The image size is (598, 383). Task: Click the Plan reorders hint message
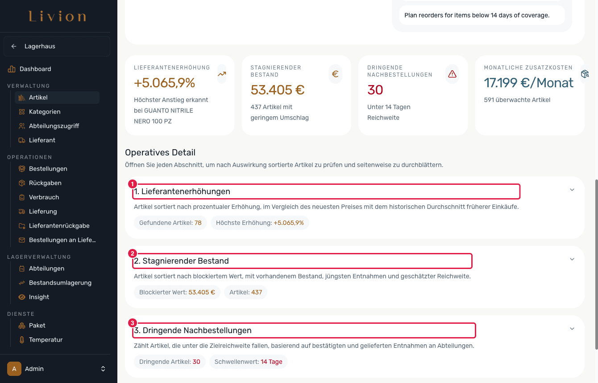tap(482, 15)
